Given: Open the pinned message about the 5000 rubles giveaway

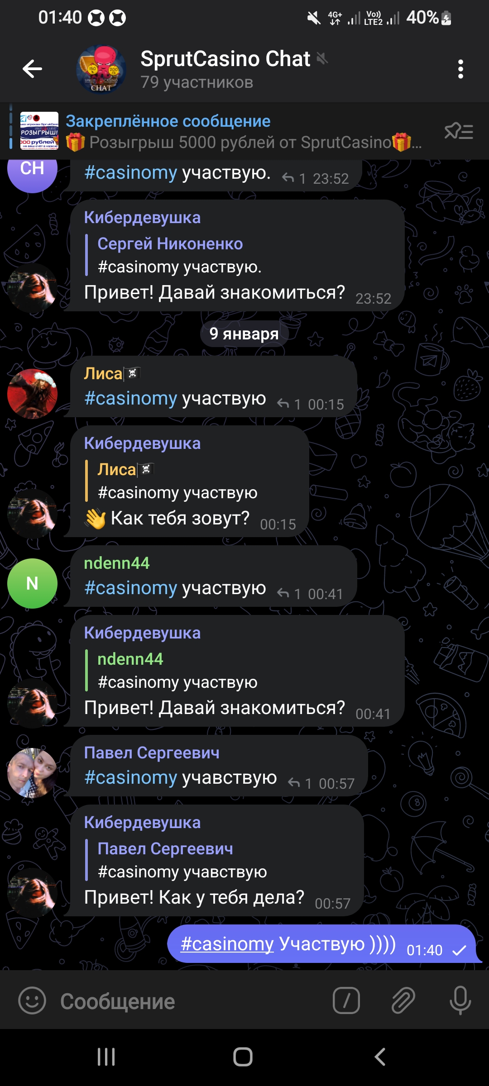Looking at the screenshot, I should click(244, 132).
